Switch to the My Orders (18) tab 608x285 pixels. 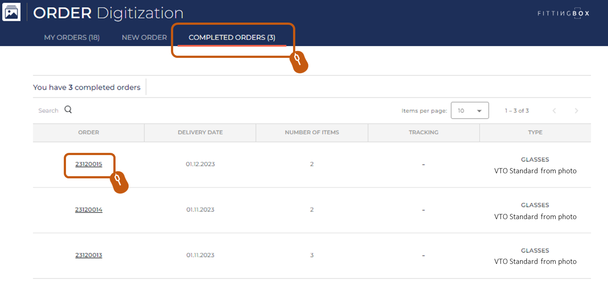click(x=72, y=37)
